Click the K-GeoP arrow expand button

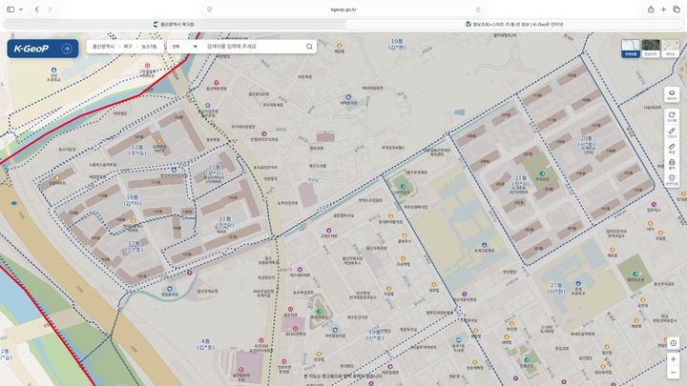click(x=67, y=49)
